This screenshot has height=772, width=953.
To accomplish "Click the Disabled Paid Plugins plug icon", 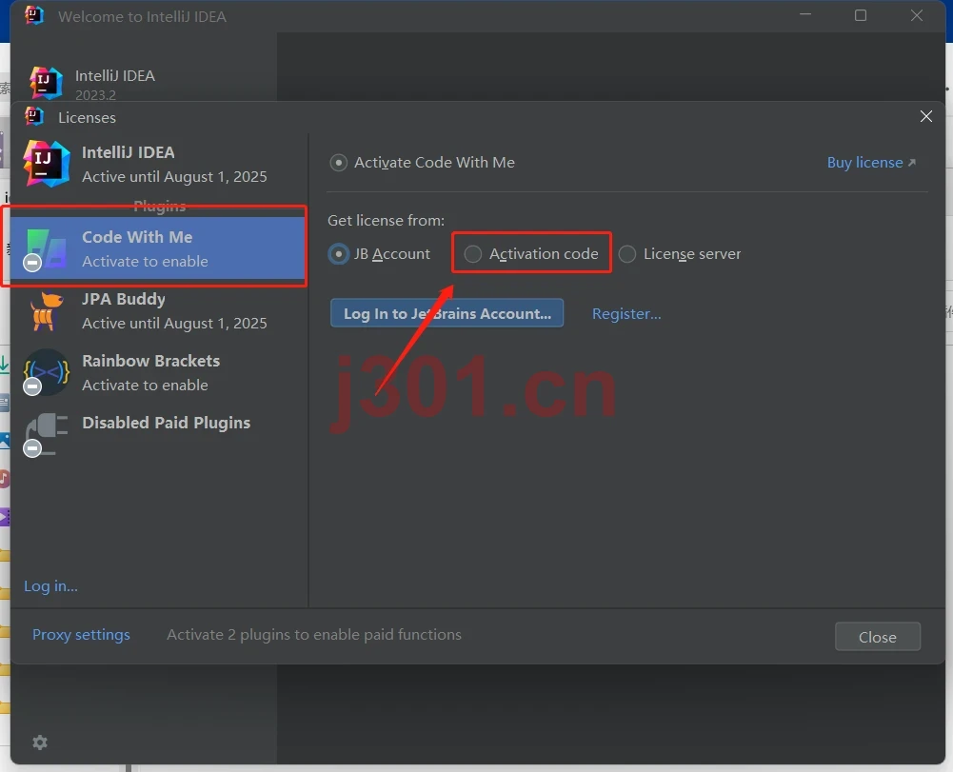I will (47, 434).
